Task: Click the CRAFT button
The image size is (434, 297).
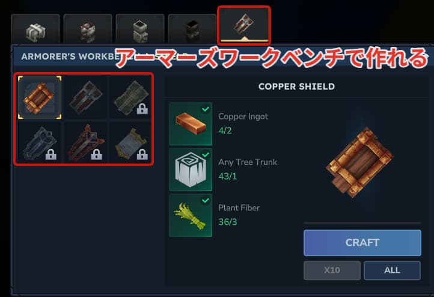Action: tap(362, 242)
